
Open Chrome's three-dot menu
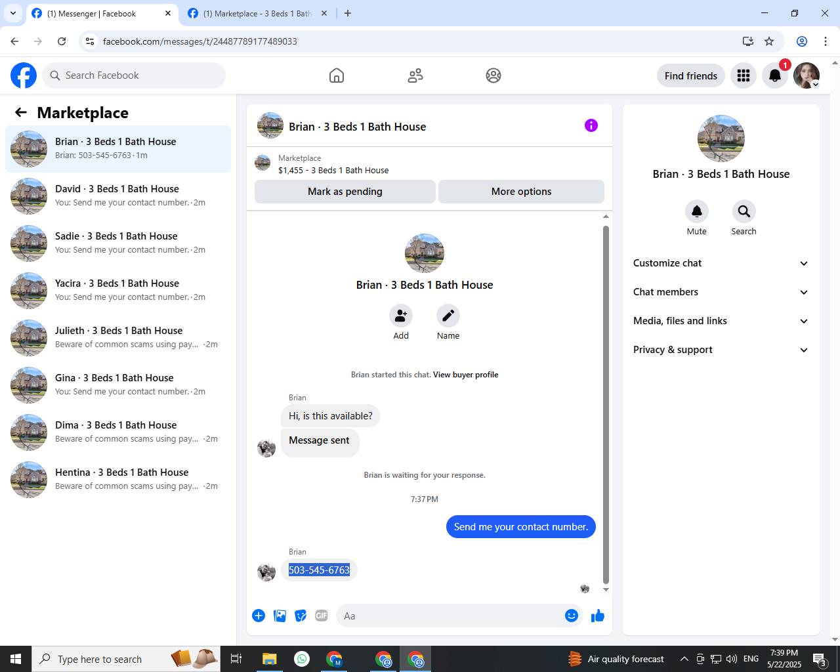point(826,41)
